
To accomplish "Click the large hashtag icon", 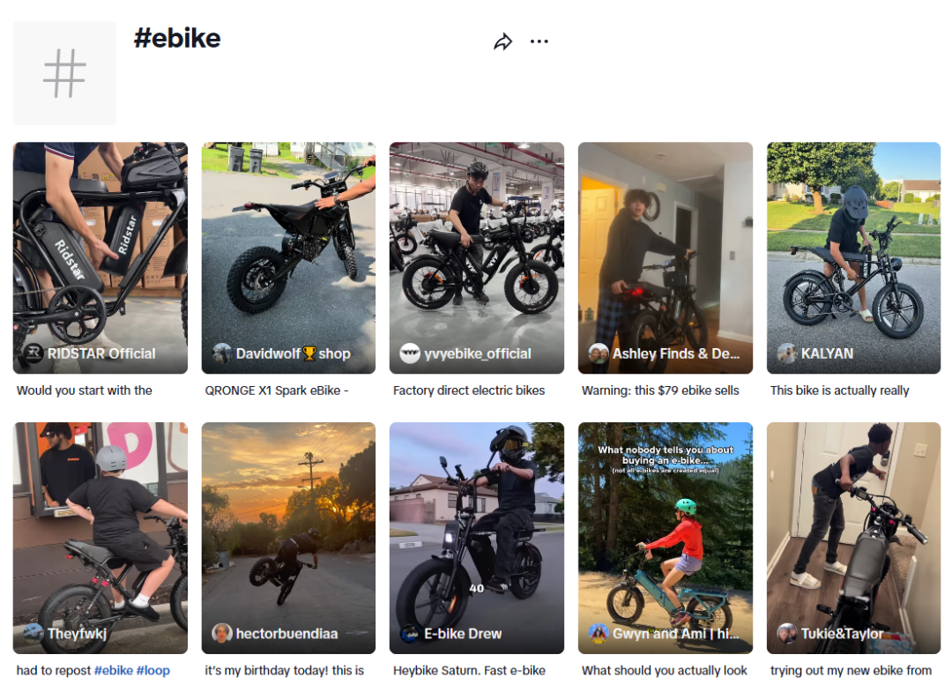I will 64,73.
